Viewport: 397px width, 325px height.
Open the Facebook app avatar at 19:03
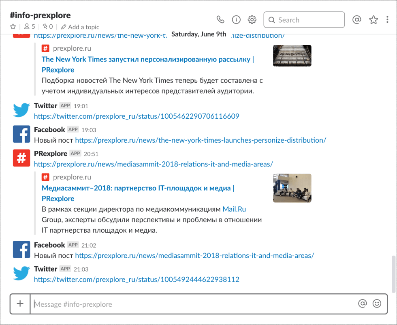(21, 134)
